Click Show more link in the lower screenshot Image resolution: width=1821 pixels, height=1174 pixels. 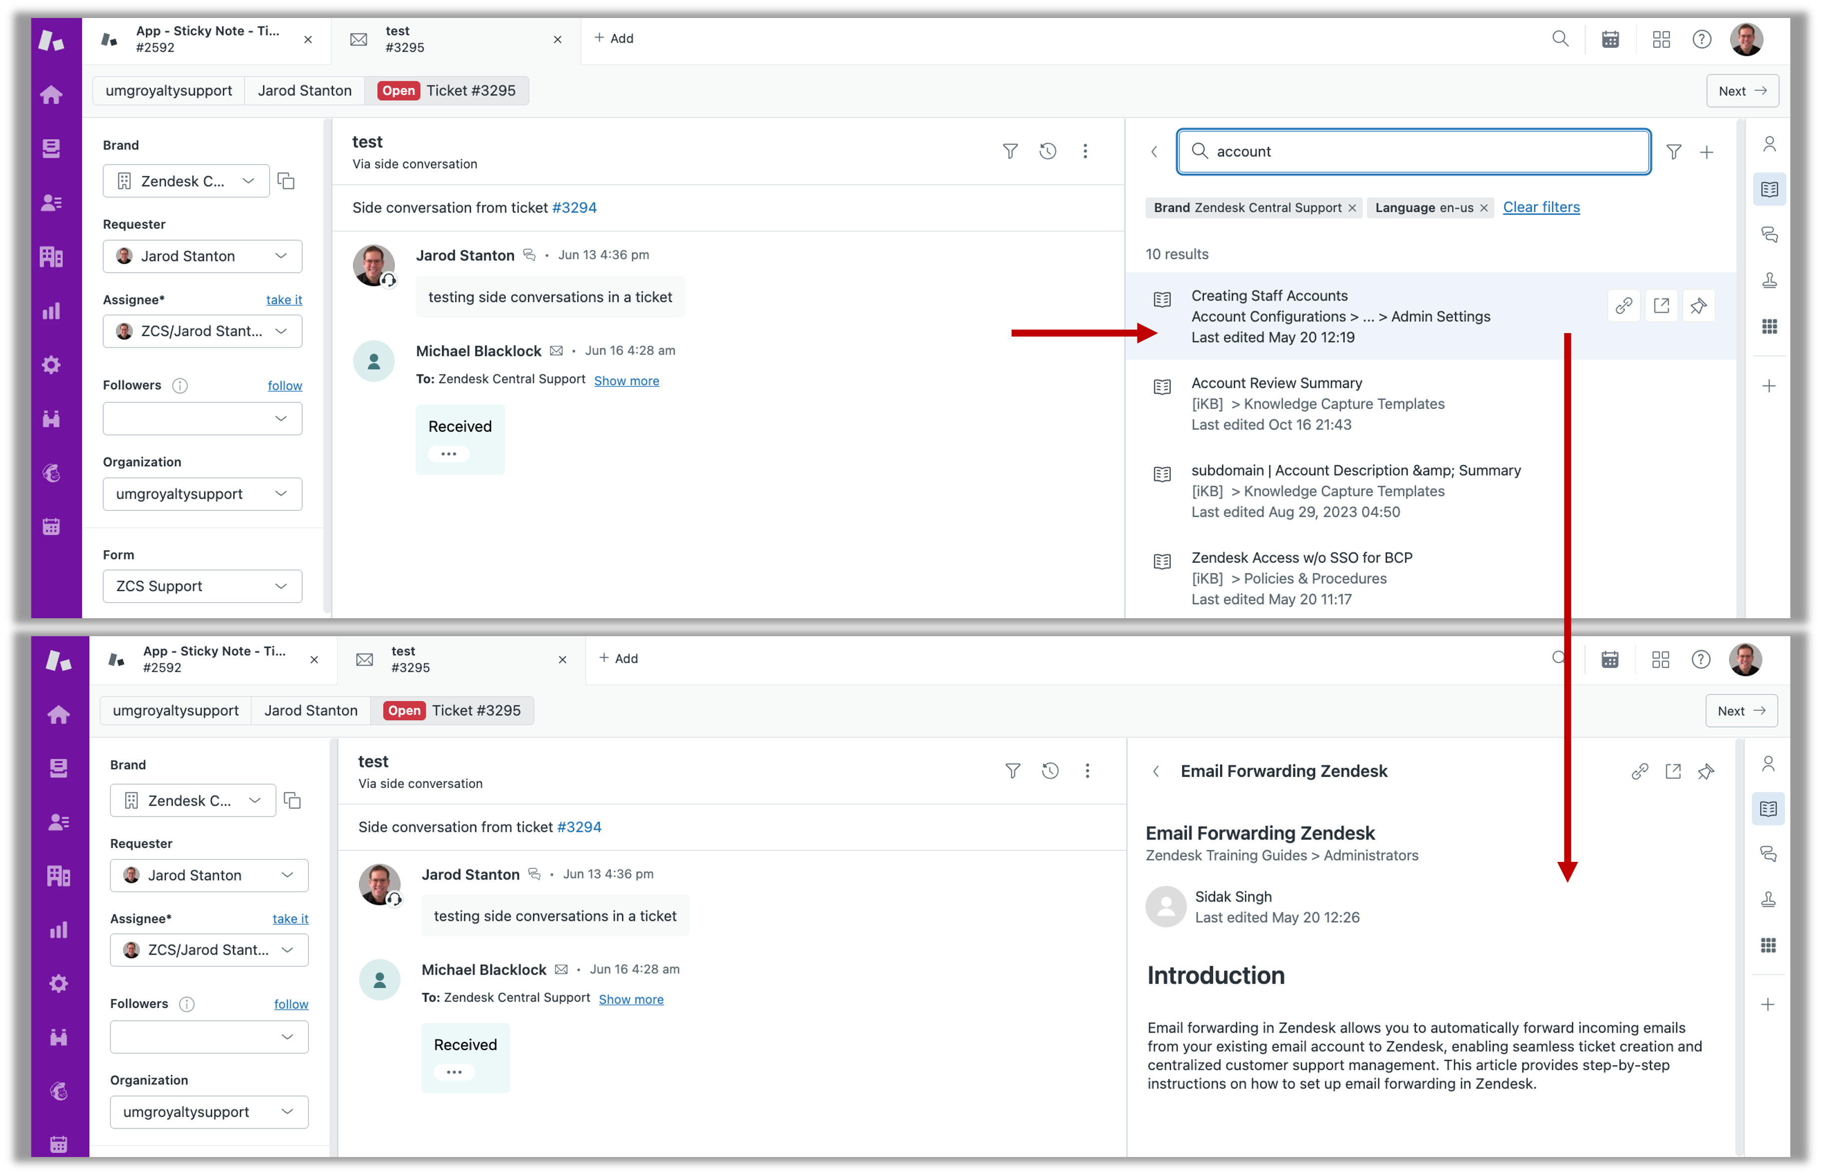tap(631, 999)
